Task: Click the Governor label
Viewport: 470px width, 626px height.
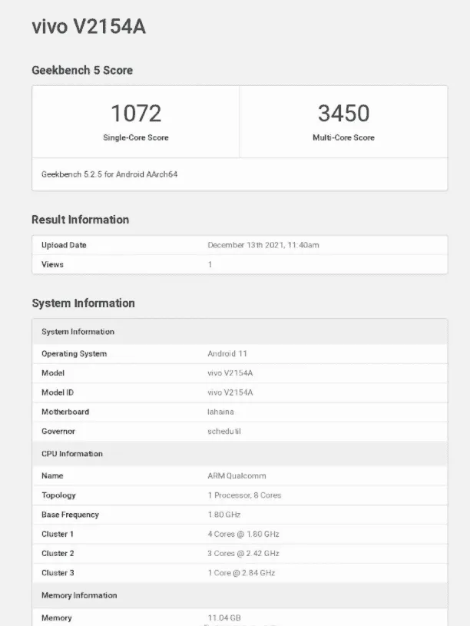Action: [x=58, y=431]
